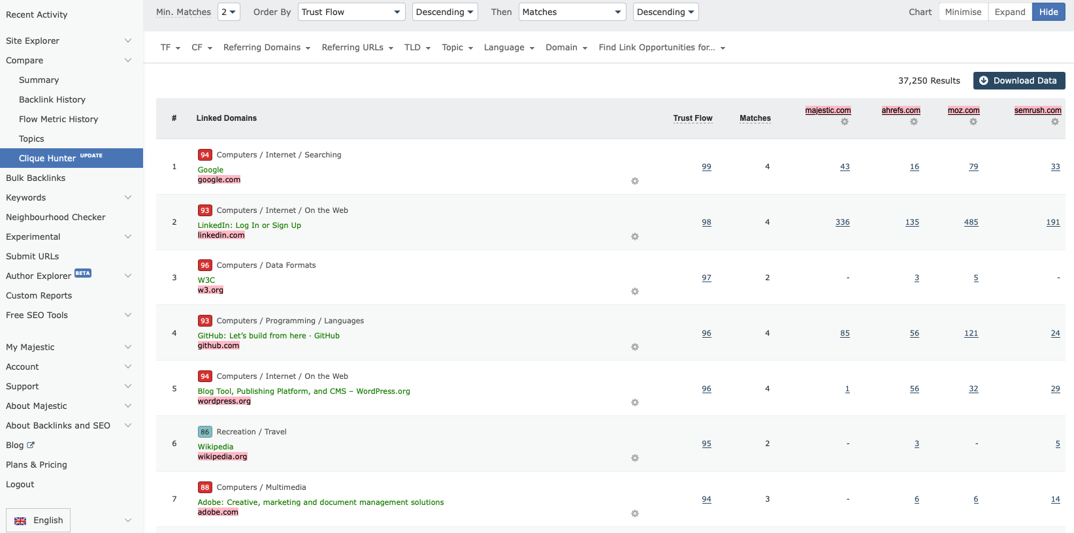The width and height of the screenshot is (1074, 533).
Task: Open the linkedin.com domain link
Action: [x=221, y=235]
